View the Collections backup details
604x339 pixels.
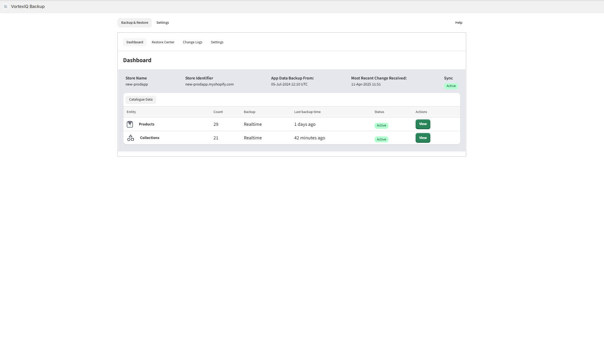tap(423, 138)
